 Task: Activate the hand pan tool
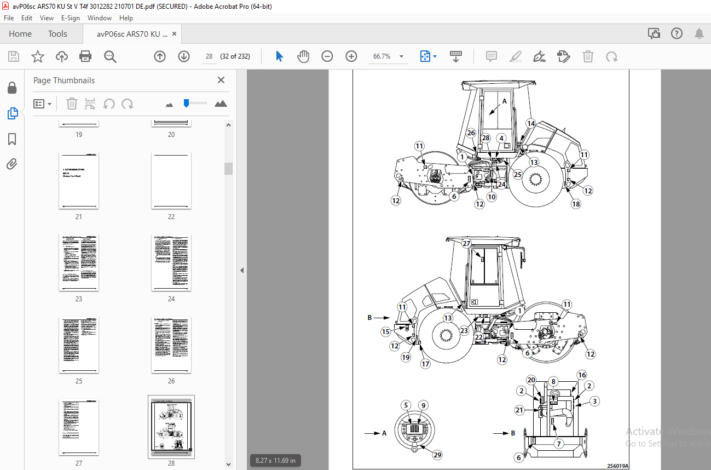point(303,56)
